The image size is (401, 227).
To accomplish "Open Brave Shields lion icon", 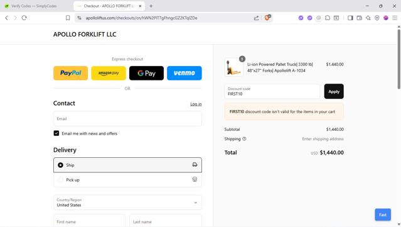I will coord(267,18).
